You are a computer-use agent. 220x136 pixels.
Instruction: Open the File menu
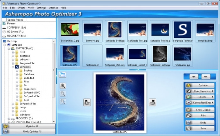click(5, 8)
